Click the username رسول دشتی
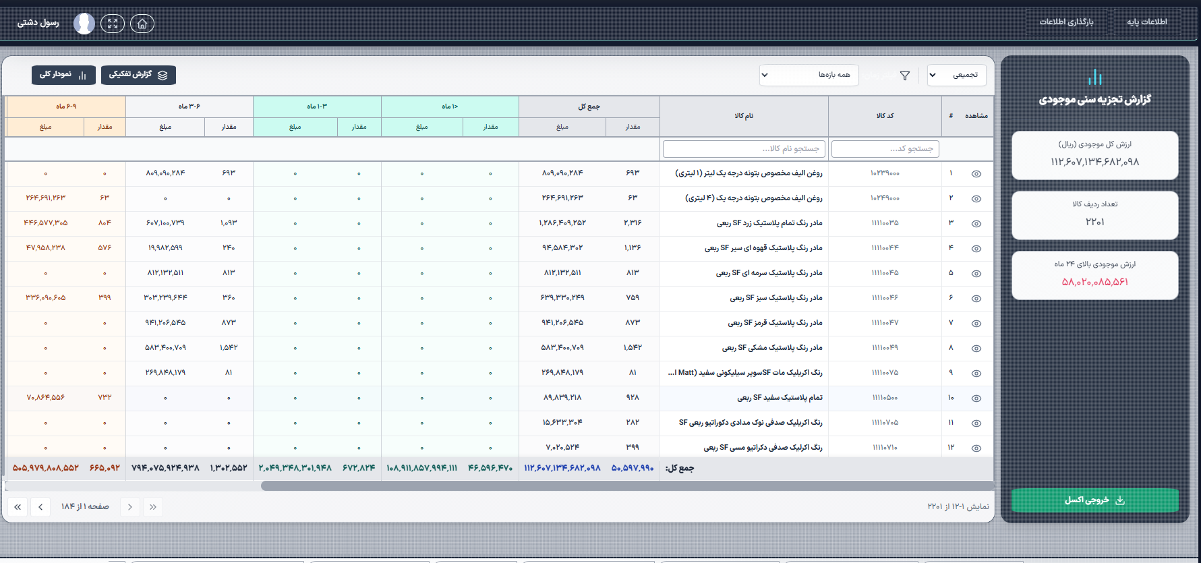This screenshot has height=563, width=1201. pos(38,23)
